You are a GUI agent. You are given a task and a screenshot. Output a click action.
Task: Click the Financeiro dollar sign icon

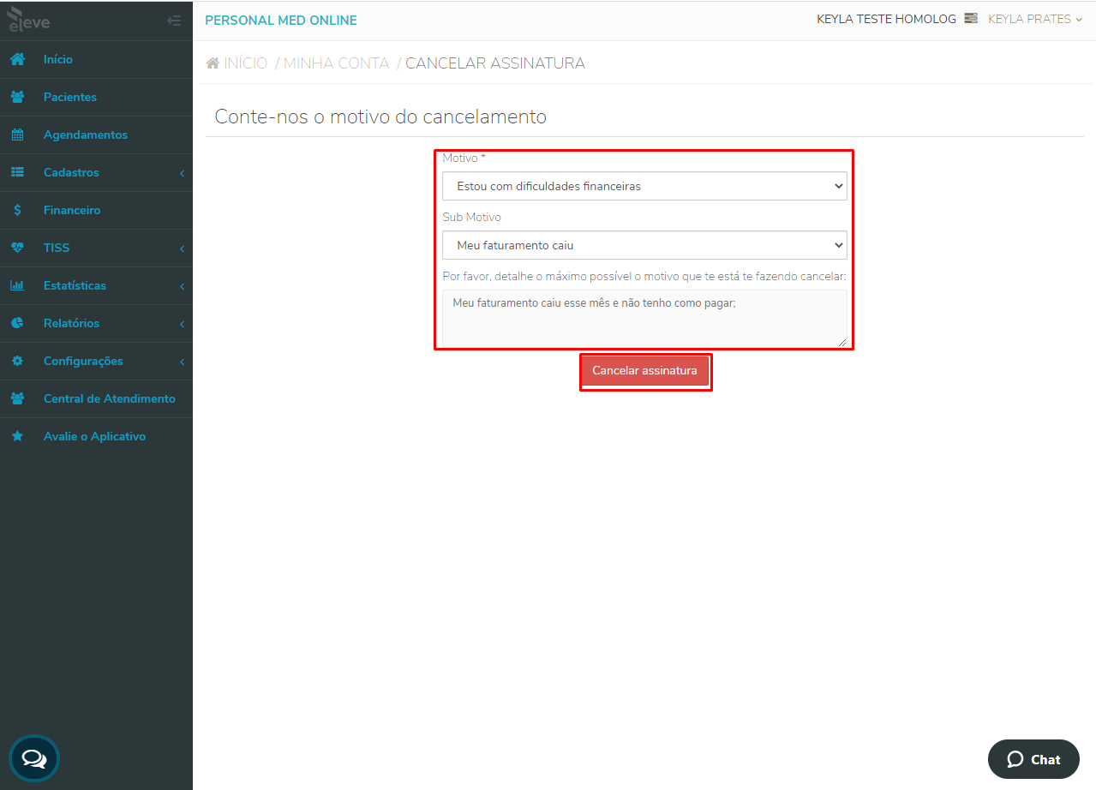click(x=17, y=210)
